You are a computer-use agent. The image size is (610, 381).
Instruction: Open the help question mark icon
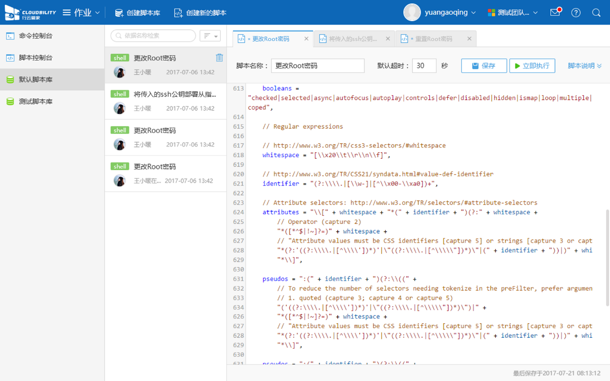[x=576, y=12]
